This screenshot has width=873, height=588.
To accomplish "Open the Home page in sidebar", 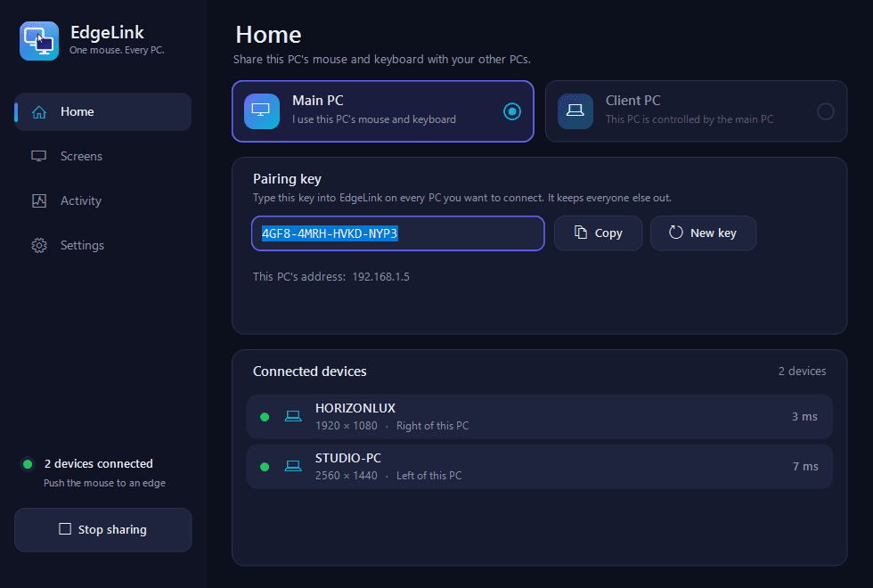I will click(103, 112).
